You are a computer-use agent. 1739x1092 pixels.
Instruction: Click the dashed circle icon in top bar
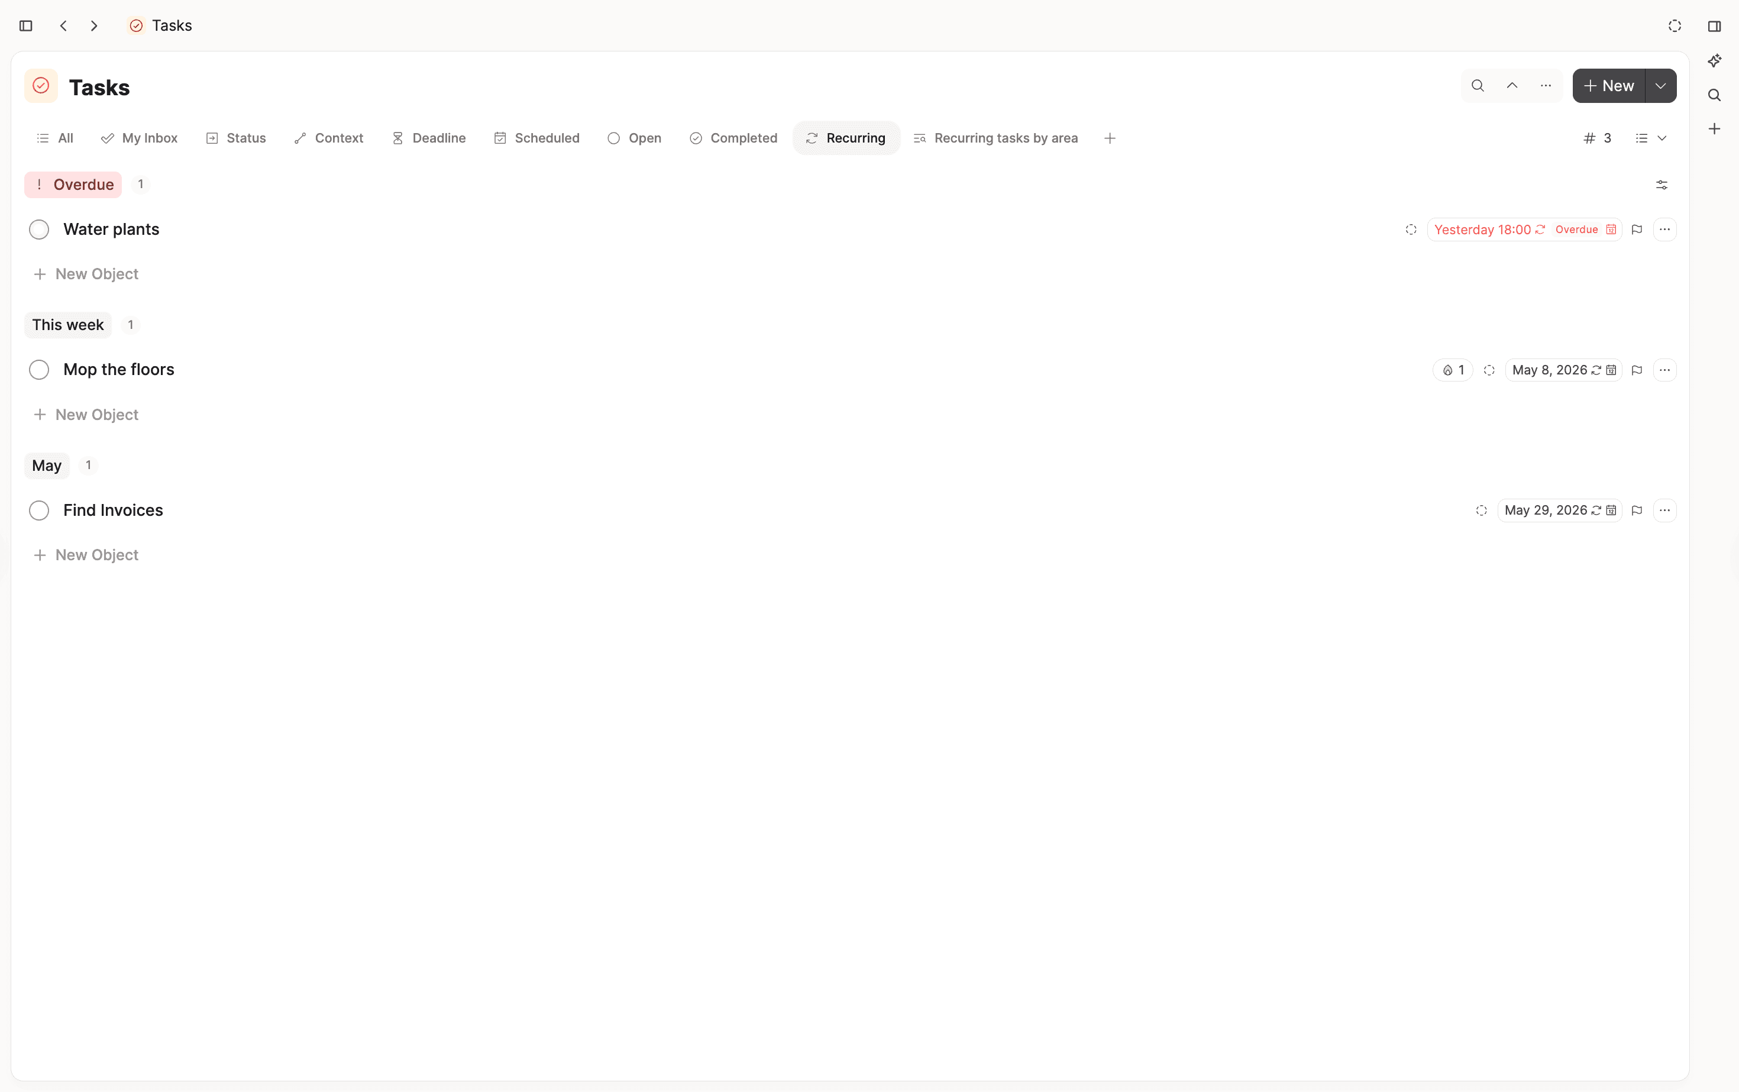pos(1675,26)
